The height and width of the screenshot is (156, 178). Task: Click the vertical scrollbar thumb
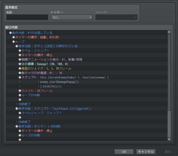coord(169,72)
